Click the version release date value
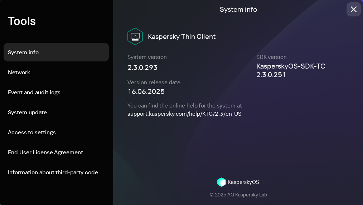This screenshot has height=205, width=363. 146,91
